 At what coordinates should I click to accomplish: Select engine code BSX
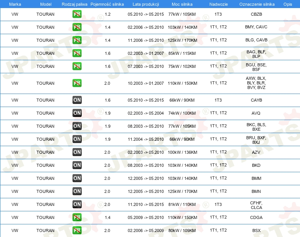point(256,230)
